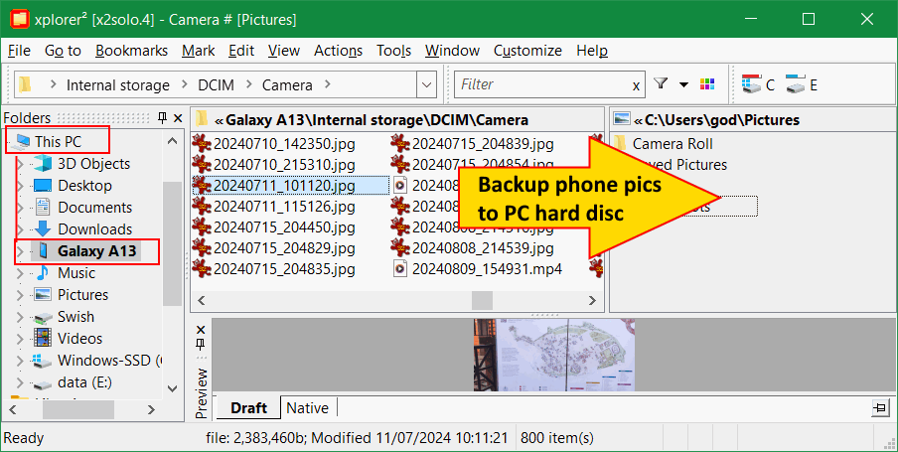The width and height of the screenshot is (898, 452).
Task: Open the File menu
Action: 19,51
